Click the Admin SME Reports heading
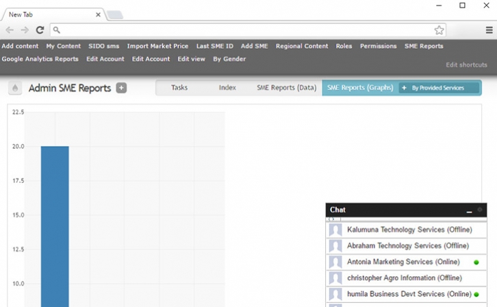 70,88
